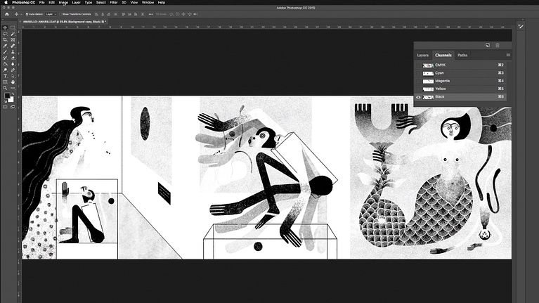Show the Cyan channel visibility
The width and height of the screenshot is (539, 303).
point(418,73)
